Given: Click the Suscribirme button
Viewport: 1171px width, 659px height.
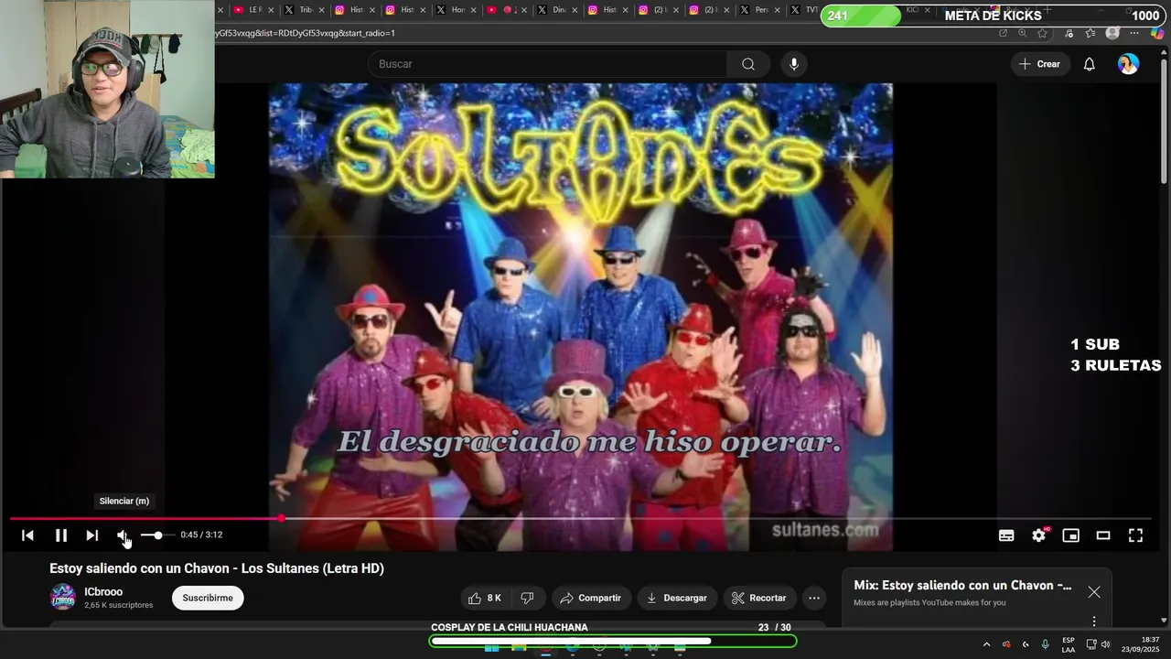Looking at the screenshot, I should 208,598.
